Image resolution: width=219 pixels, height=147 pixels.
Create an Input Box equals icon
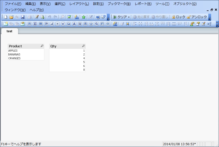pos(57,24)
